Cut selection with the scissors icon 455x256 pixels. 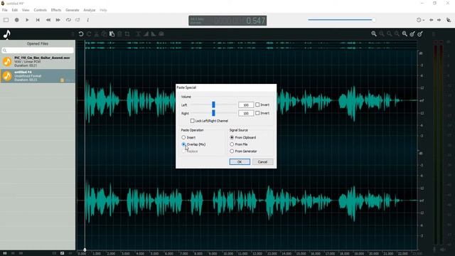pos(97,34)
